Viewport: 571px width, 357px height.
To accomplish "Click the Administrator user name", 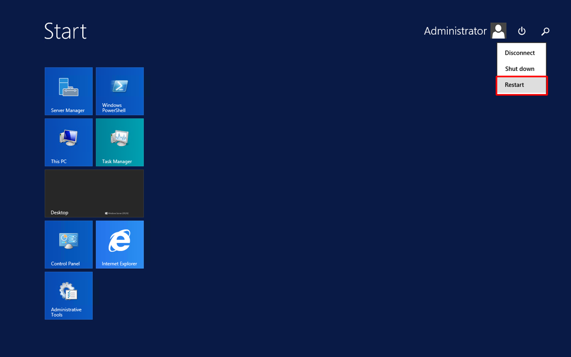I will 455,31.
